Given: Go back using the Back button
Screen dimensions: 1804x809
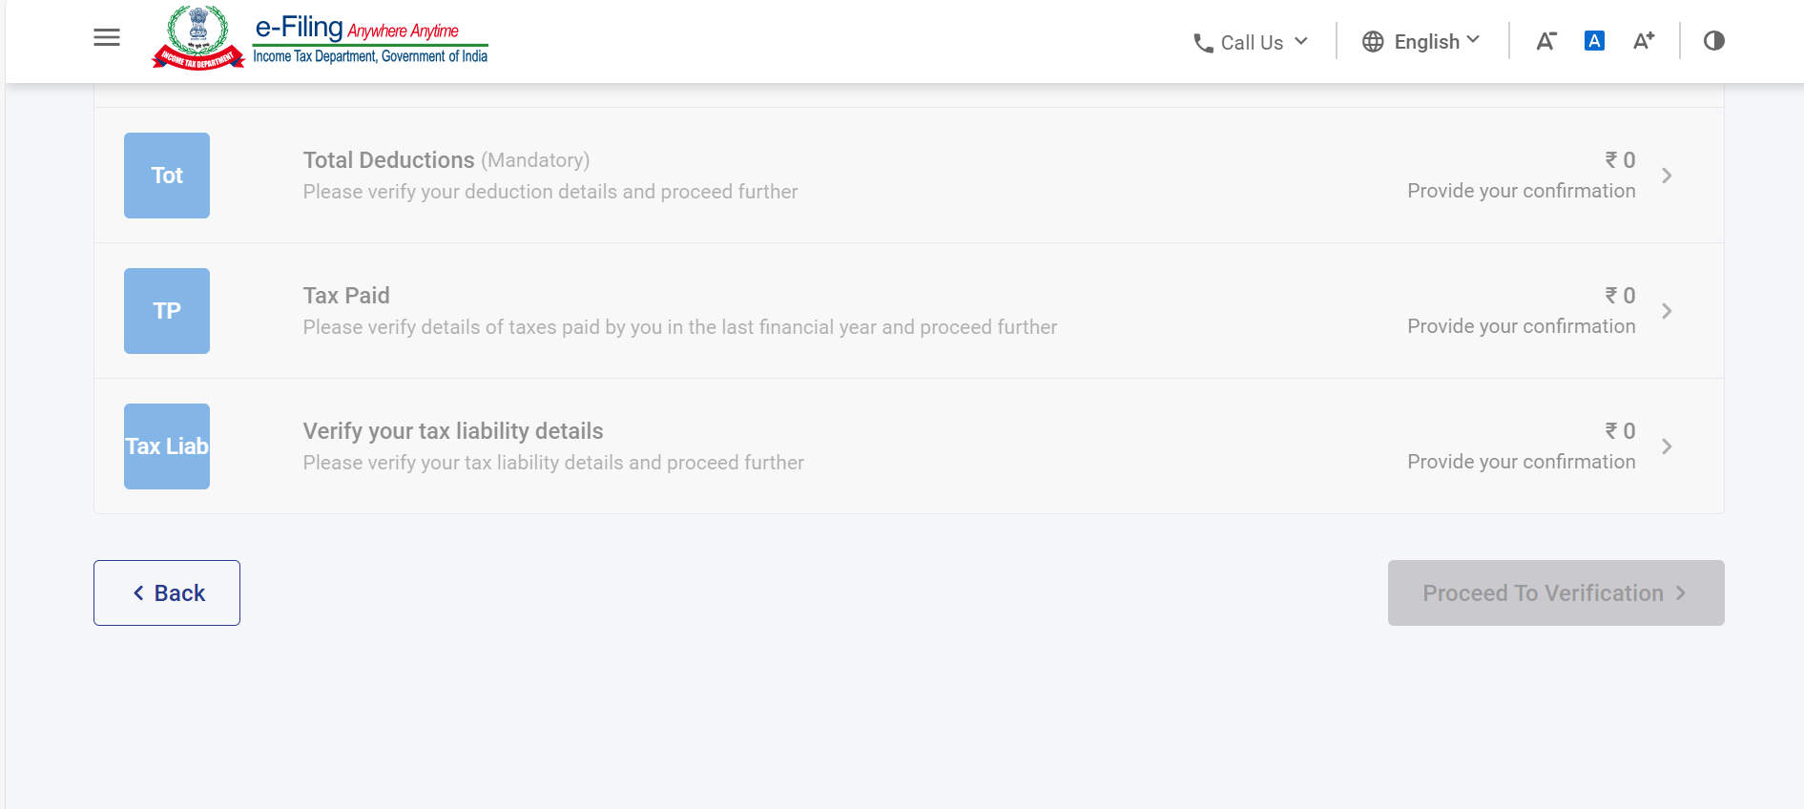Looking at the screenshot, I should (167, 593).
